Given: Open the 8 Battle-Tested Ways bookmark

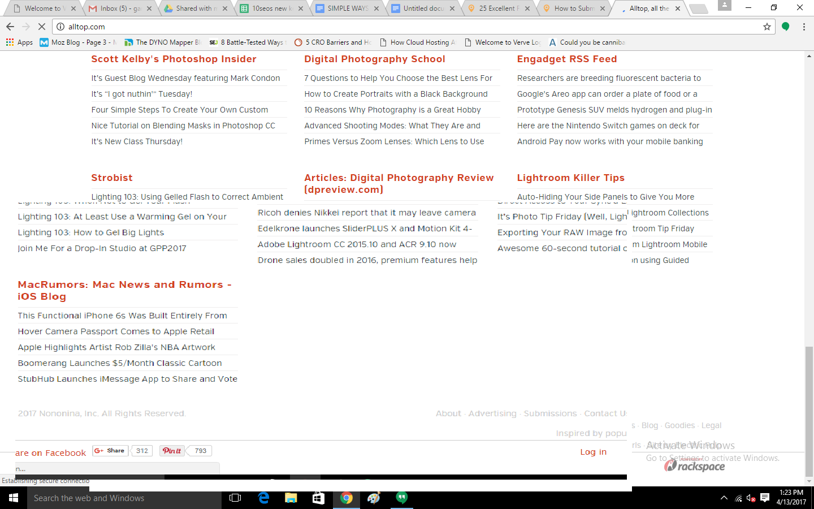Looking at the screenshot, I should point(248,42).
